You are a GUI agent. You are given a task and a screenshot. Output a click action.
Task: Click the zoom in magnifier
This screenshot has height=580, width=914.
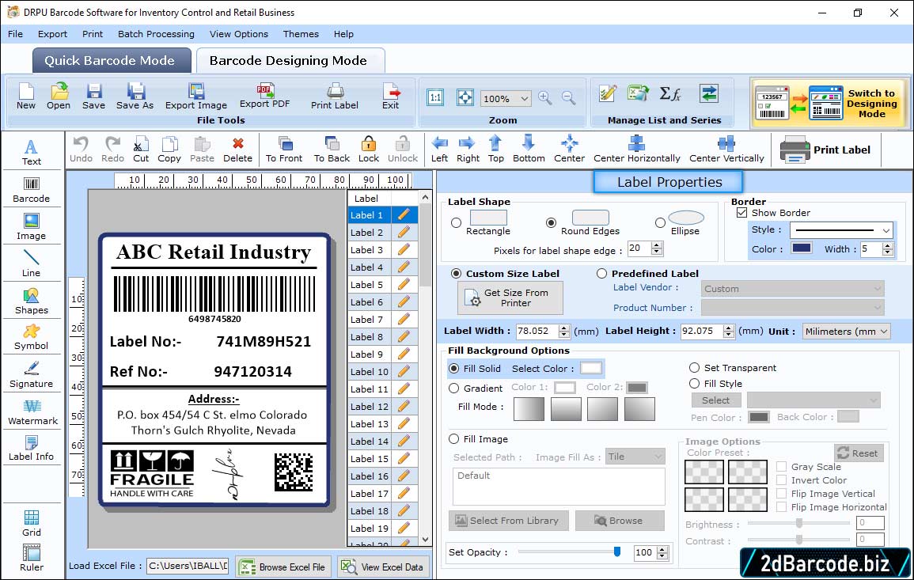[x=545, y=98]
